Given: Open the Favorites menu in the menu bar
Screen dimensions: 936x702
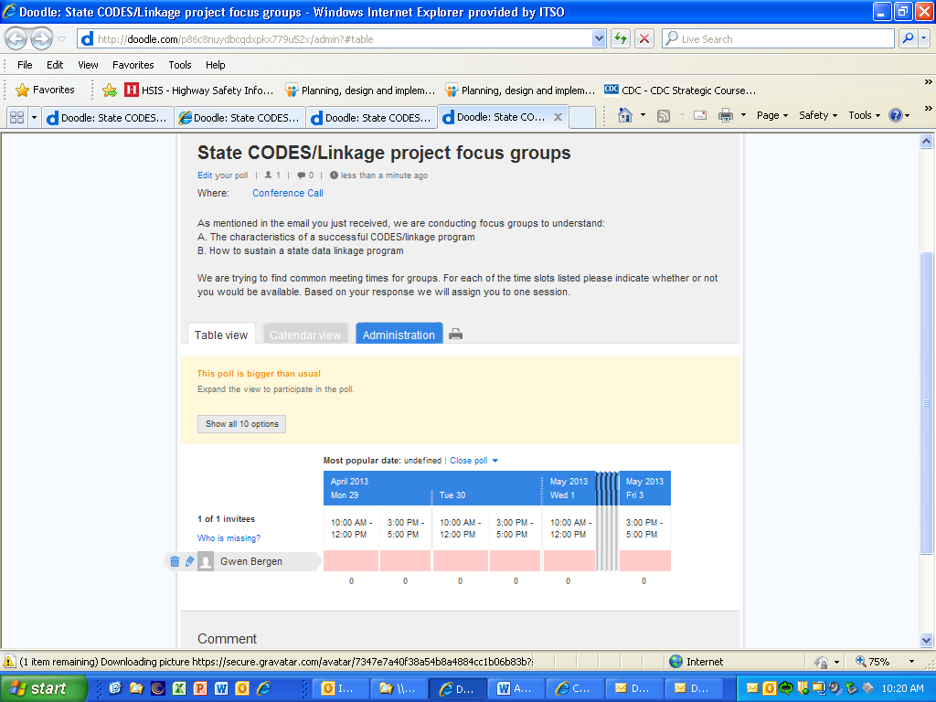Looking at the screenshot, I should point(133,65).
